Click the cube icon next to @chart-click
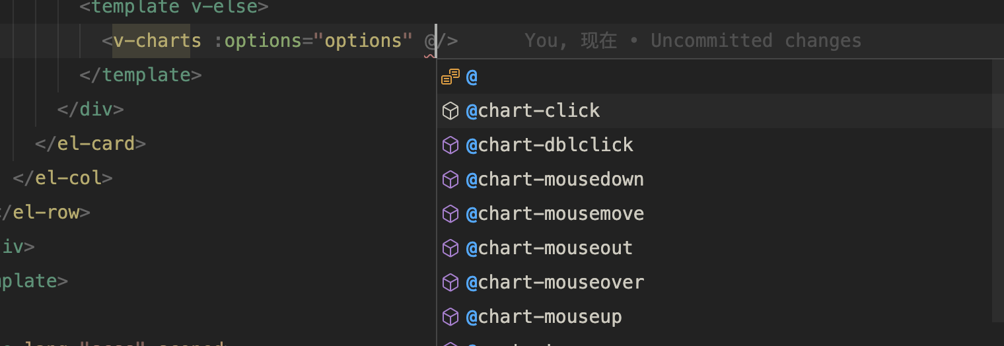The height and width of the screenshot is (346, 1004). [450, 111]
